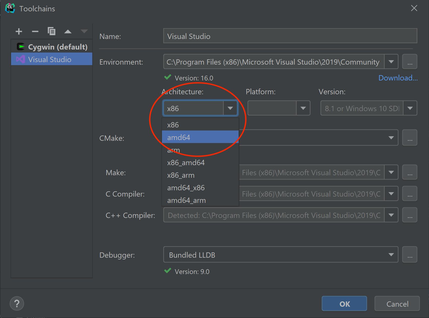Choose amd64_arm from architecture list
The image size is (429, 318).
tap(200, 200)
